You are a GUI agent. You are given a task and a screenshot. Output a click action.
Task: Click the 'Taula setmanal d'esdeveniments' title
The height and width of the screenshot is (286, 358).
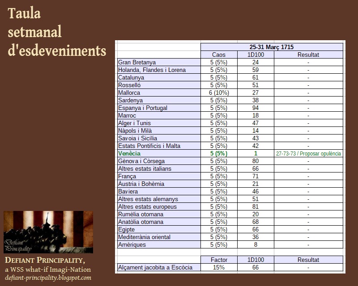pyautogui.click(x=57, y=32)
